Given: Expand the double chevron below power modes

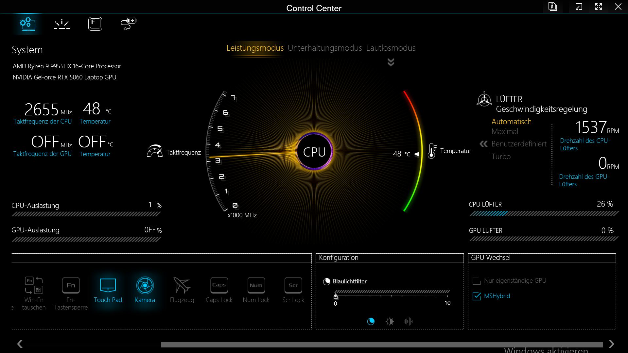Looking at the screenshot, I should pos(391,62).
